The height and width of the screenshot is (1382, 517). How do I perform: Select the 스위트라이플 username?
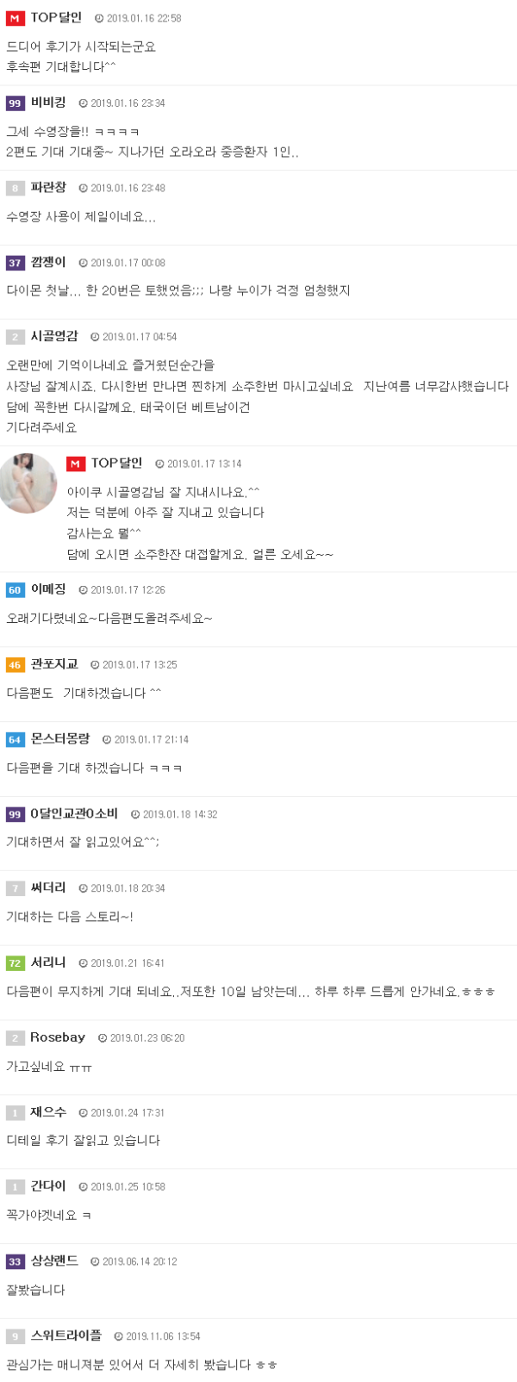66,1336
